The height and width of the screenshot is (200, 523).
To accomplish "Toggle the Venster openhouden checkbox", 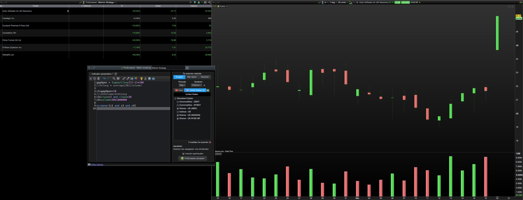I will point(183,154).
